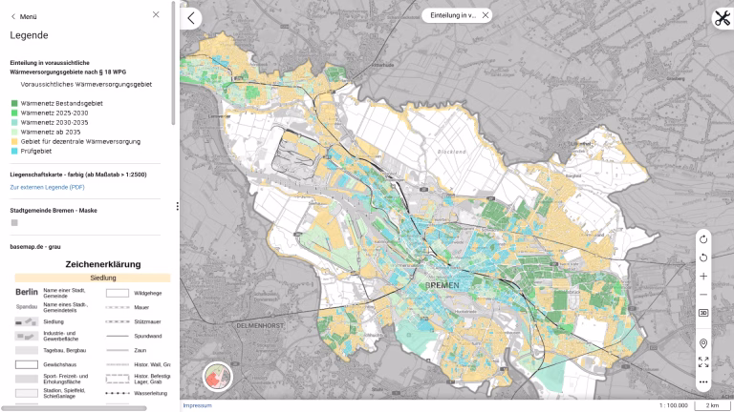The height and width of the screenshot is (412, 734).
Task: Close the legend panel
Action: click(x=157, y=15)
